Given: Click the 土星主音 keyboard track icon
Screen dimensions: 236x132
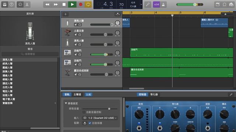Looking at the screenshot, I should [67, 33].
